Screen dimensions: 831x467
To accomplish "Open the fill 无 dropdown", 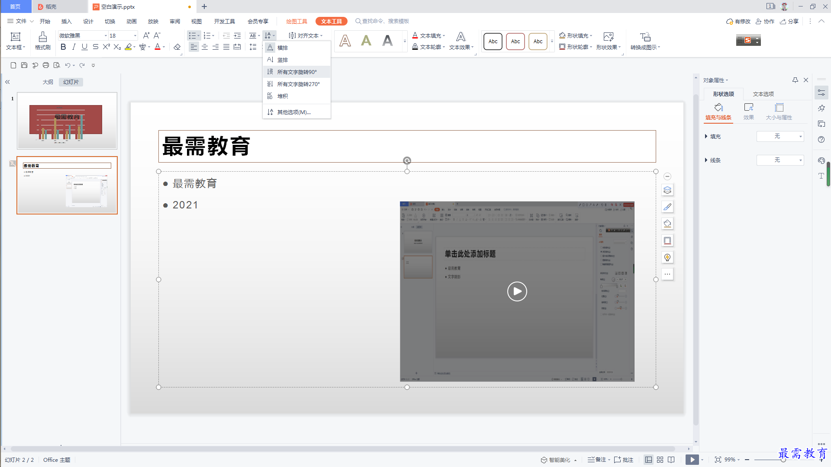I will click(x=780, y=136).
